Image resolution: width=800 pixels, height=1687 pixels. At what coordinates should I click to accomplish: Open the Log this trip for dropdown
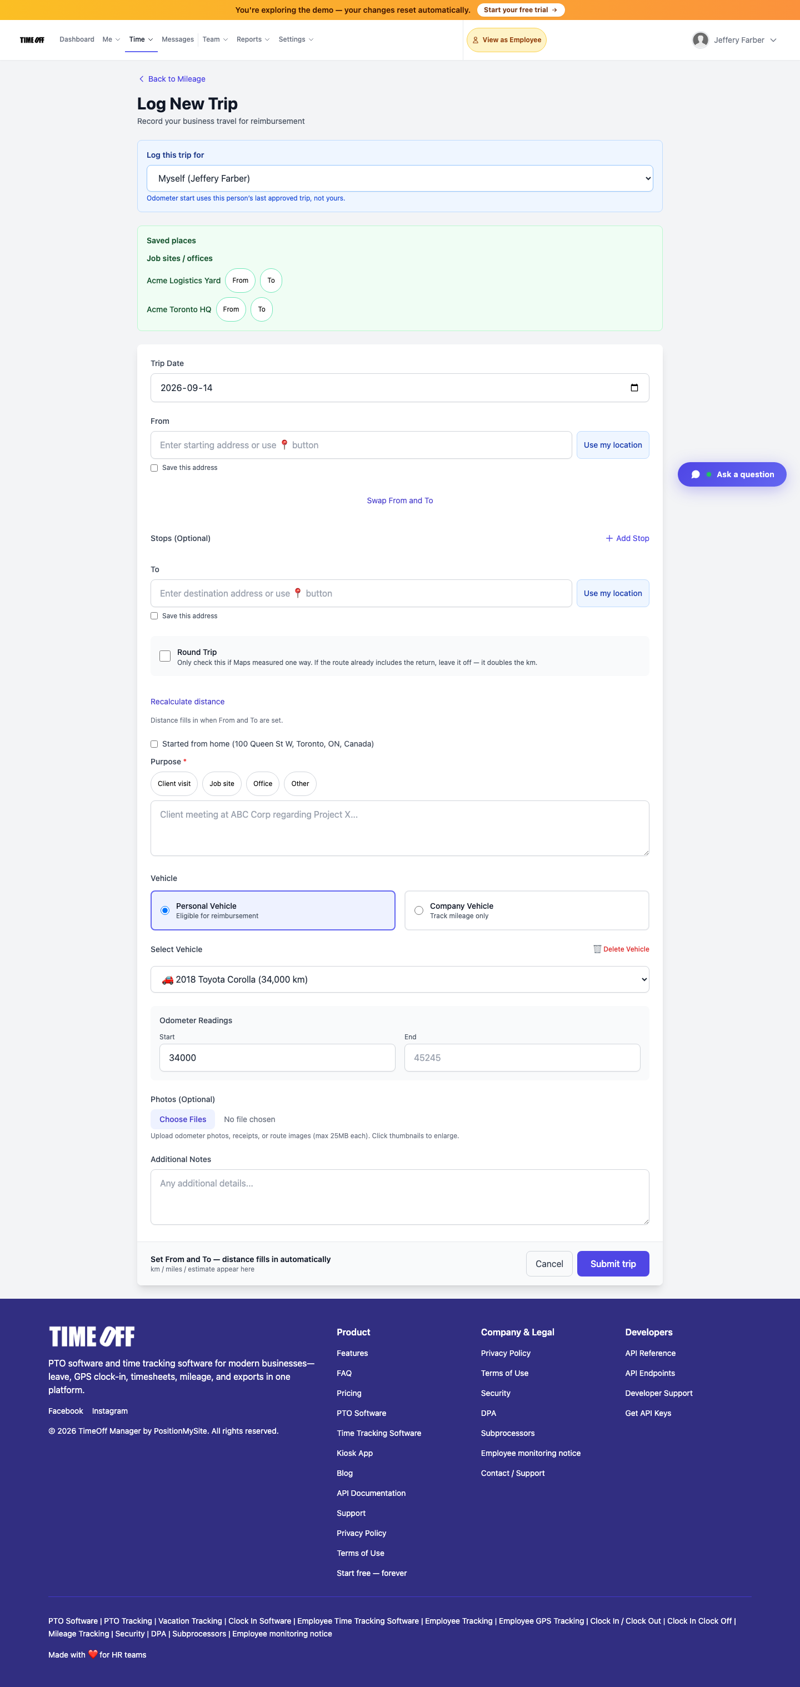click(x=399, y=178)
